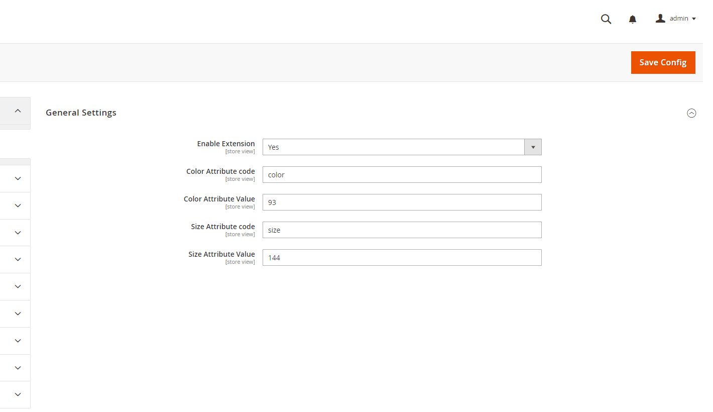
Task: Expand the last sidebar section chevron
Action: point(18,394)
